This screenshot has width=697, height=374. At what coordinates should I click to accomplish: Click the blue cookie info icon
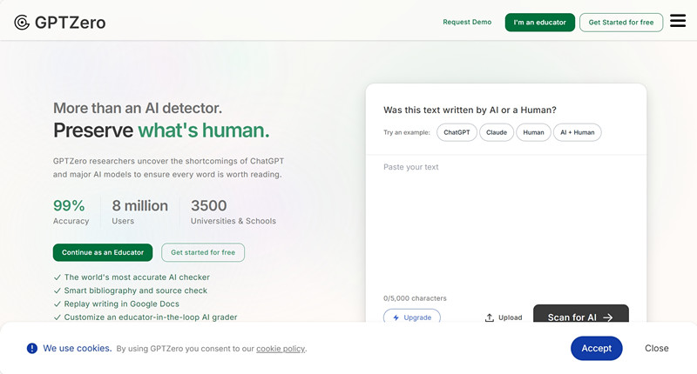tap(32, 348)
